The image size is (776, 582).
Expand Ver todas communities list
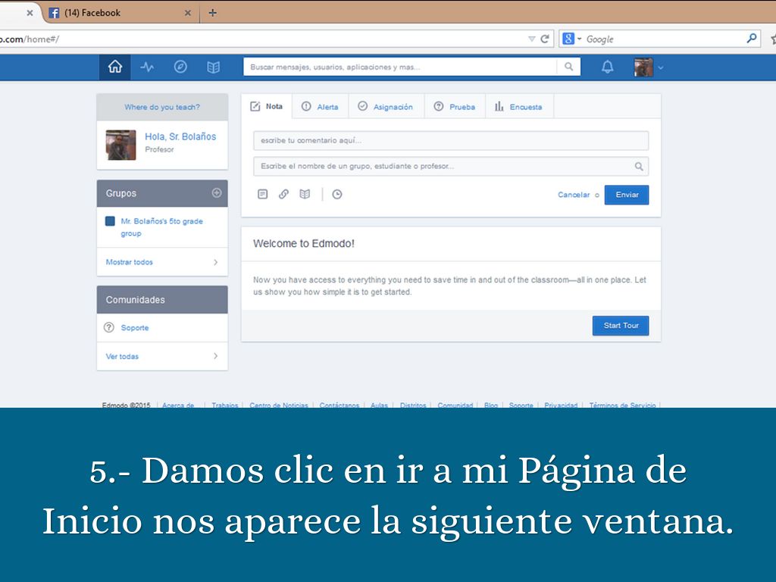tap(162, 356)
